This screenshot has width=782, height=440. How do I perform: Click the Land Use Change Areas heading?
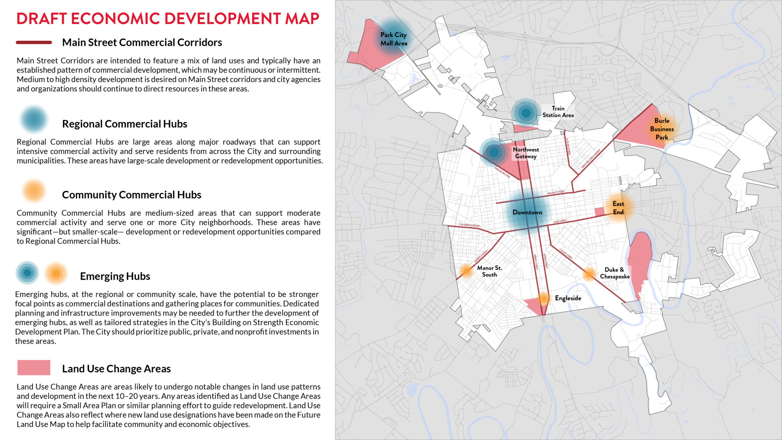point(116,369)
